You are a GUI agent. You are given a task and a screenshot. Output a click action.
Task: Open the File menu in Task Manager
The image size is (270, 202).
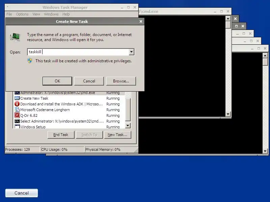pyautogui.click(x=9, y=14)
